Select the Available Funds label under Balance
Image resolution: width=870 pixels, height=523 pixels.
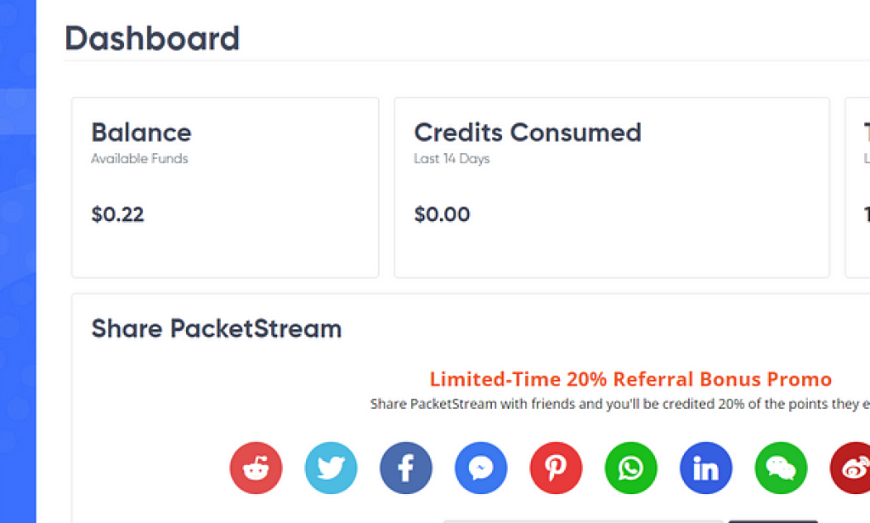139,158
